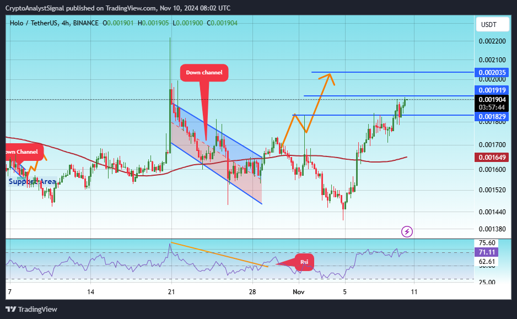Click the purple RSI value label 71.11
Screen dimensions: 517x319
point(487,252)
